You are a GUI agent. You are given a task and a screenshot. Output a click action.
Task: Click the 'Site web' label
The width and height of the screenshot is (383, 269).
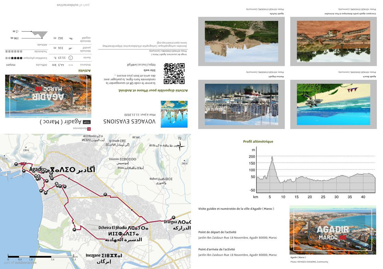point(150,70)
